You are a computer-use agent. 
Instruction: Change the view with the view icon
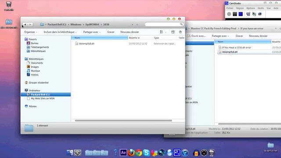[x=162, y=32]
